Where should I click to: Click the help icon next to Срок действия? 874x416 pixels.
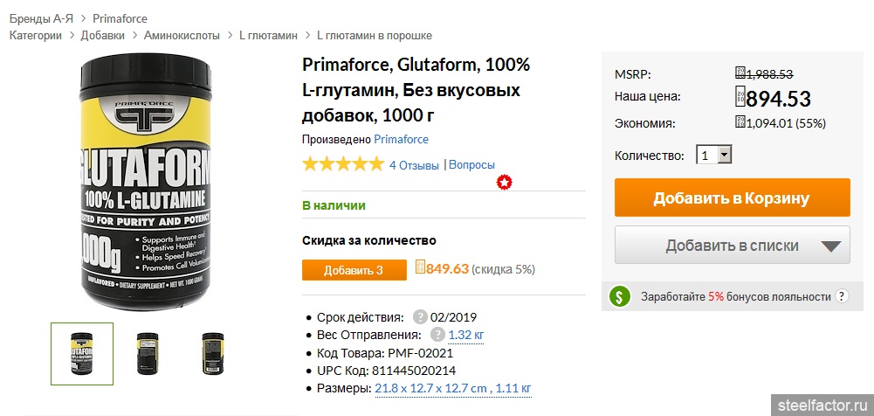tap(420, 317)
